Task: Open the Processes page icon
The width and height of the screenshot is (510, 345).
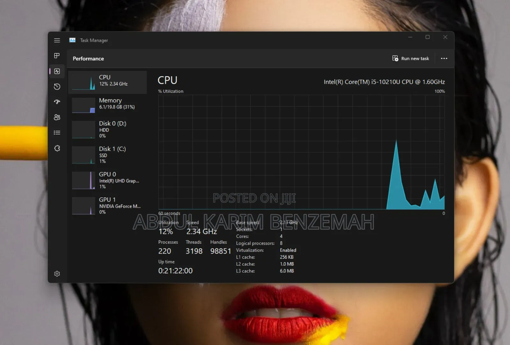Action: point(57,56)
